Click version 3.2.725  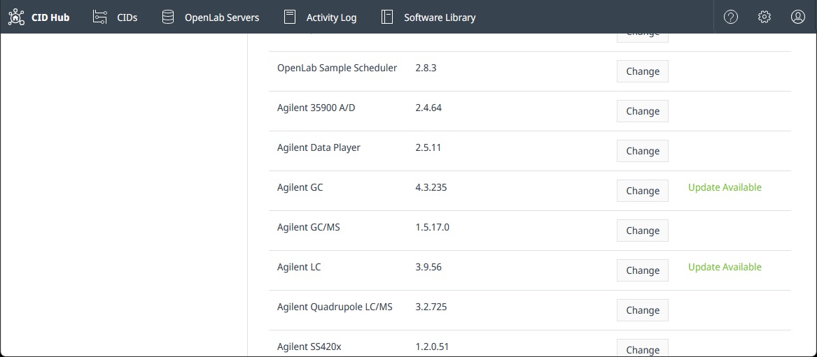(x=431, y=307)
